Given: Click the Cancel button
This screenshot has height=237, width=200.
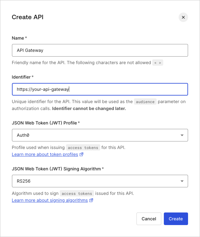Looking at the screenshot, I should [x=149, y=219].
